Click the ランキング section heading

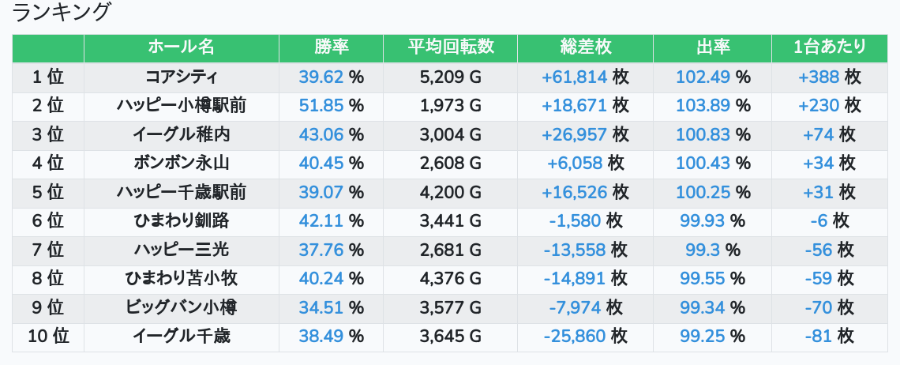[x=62, y=13]
